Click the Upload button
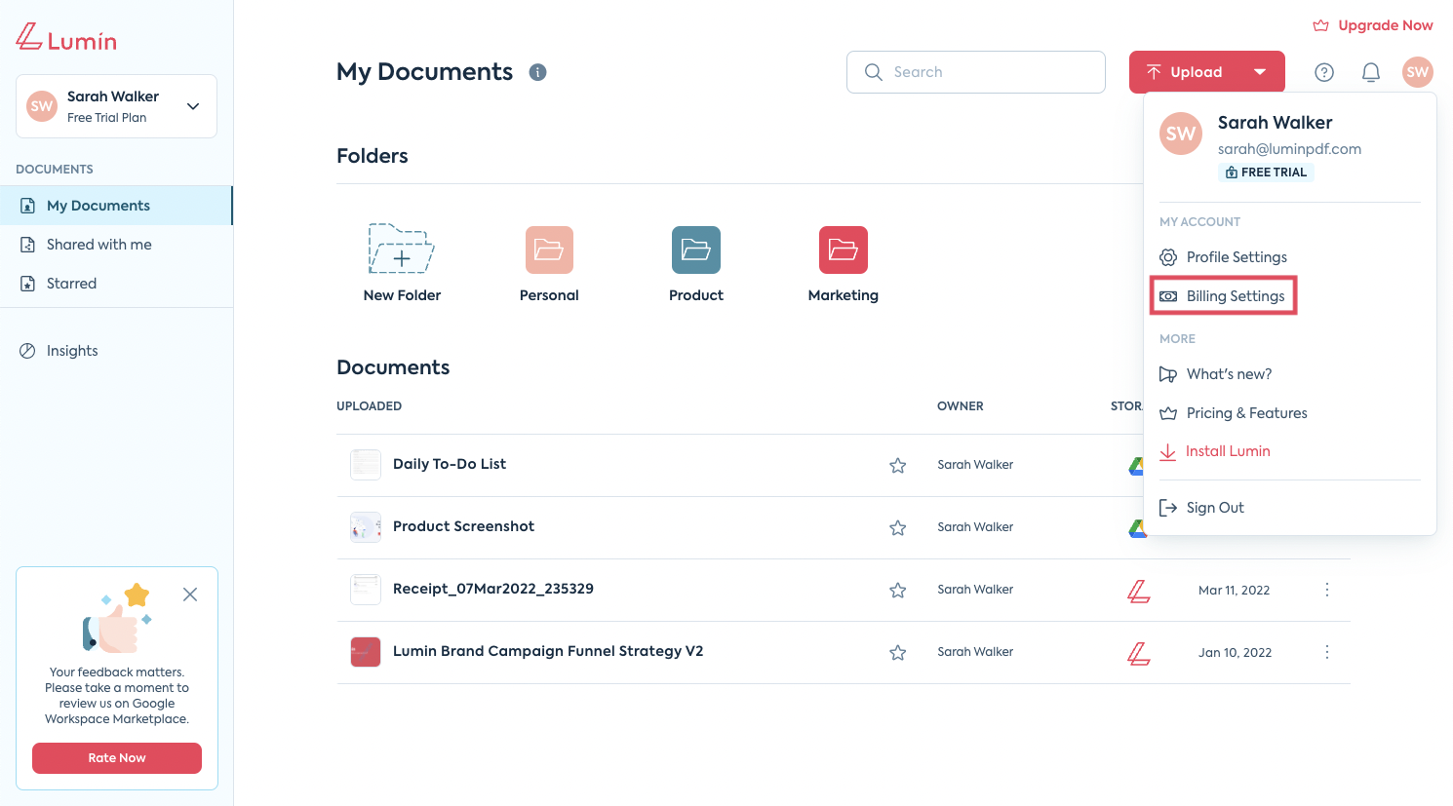The width and height of the screenshot is (1453, 806). (x=1184, y=72)
